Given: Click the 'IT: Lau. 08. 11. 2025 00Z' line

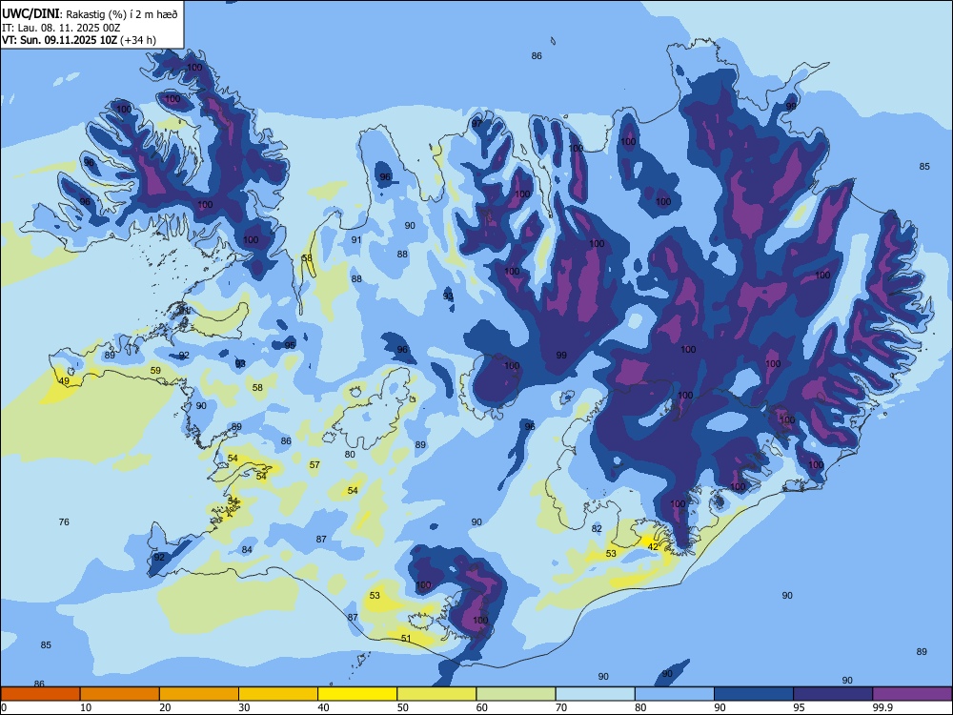Looking at the screenshot, I should click(61, 28).
